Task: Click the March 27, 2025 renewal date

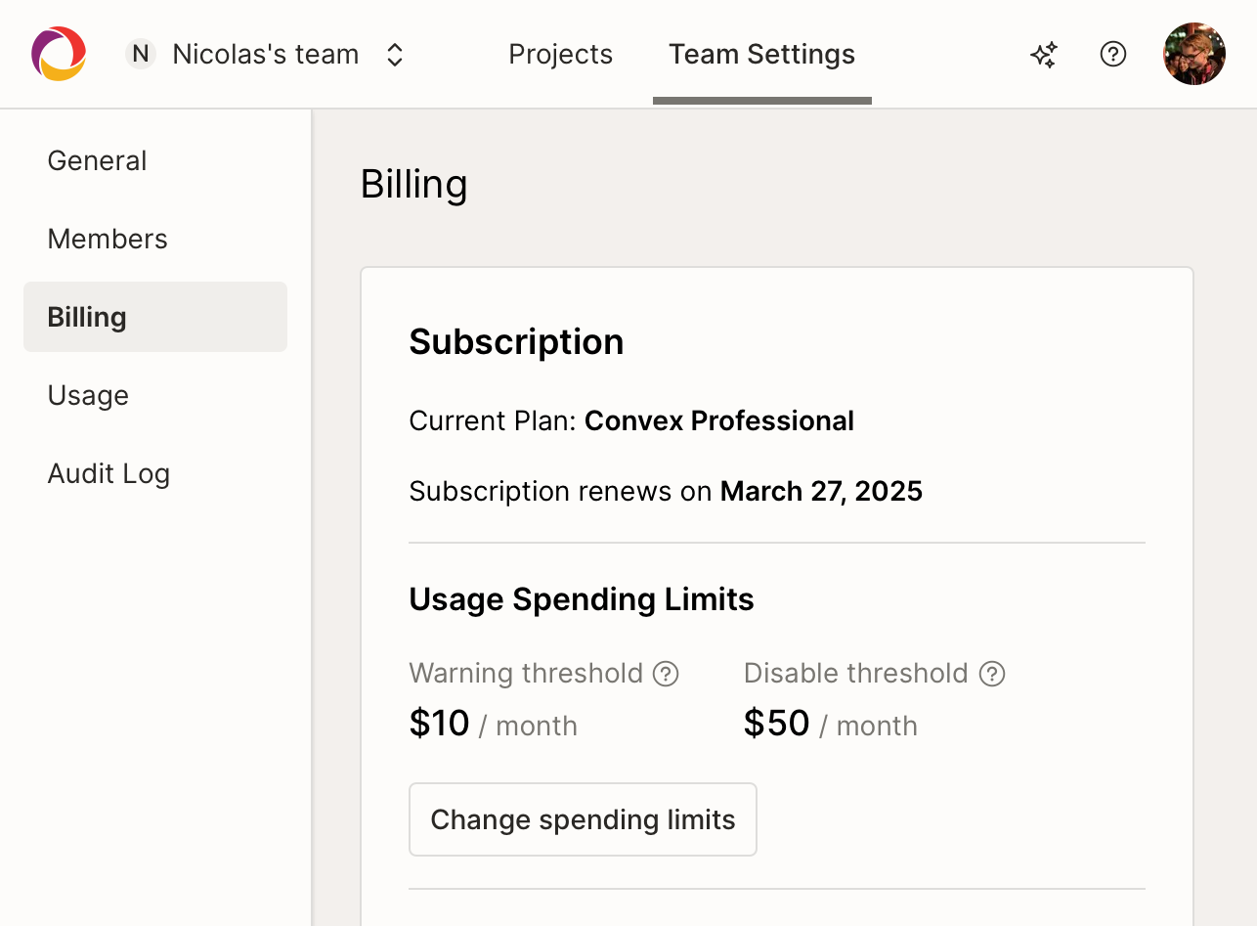Action: pos(821,491)
